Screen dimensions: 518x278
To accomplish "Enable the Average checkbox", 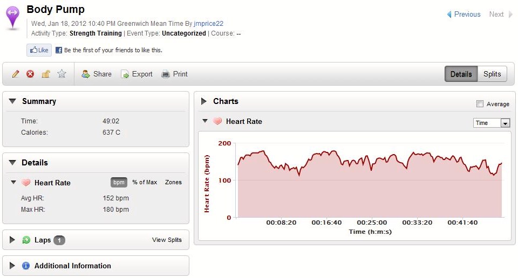I will pyautogui.click(x=480, y=104).
